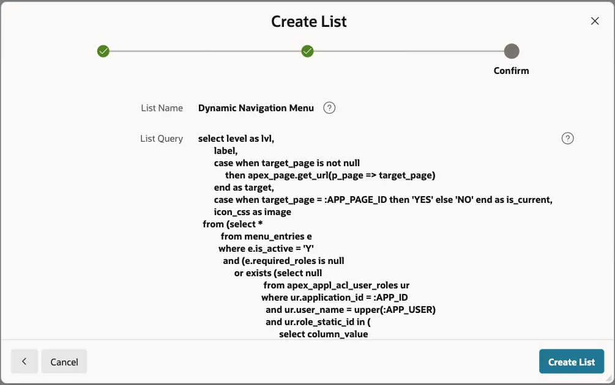
Task: Click the Create List button
Action: (x=572, y=361)
